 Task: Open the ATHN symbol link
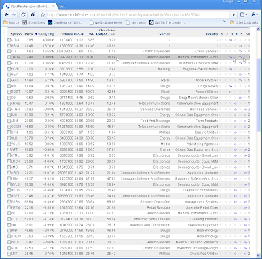(x=15, y=110)
